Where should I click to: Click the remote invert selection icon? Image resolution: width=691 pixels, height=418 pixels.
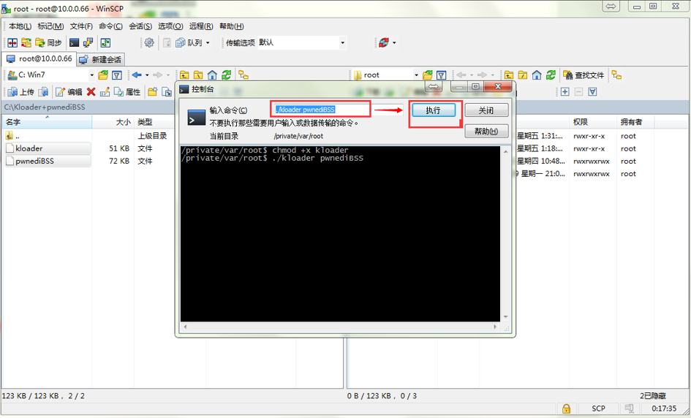(593, 91)
